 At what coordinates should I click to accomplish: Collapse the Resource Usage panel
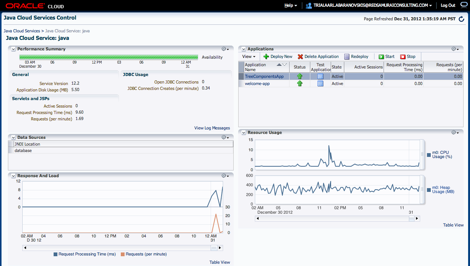click(243, 132)
